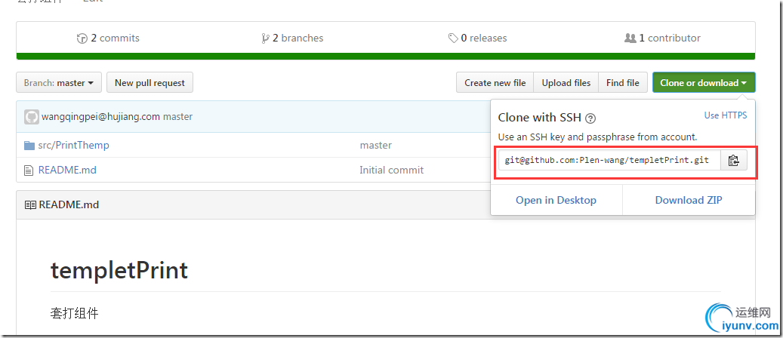Open the 0 releases link
The image size is (783, 338).
[477, 38]
